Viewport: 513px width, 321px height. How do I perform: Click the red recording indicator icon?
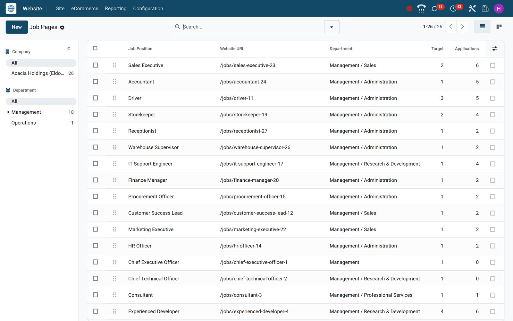click(409, 9)
